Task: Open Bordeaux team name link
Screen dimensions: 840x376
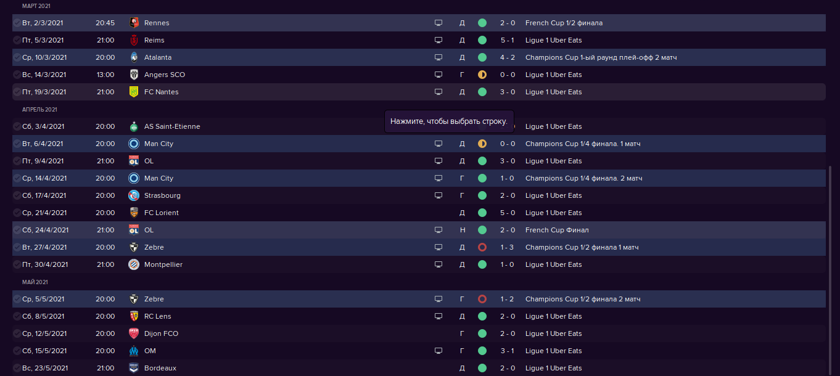Action: 160,368
